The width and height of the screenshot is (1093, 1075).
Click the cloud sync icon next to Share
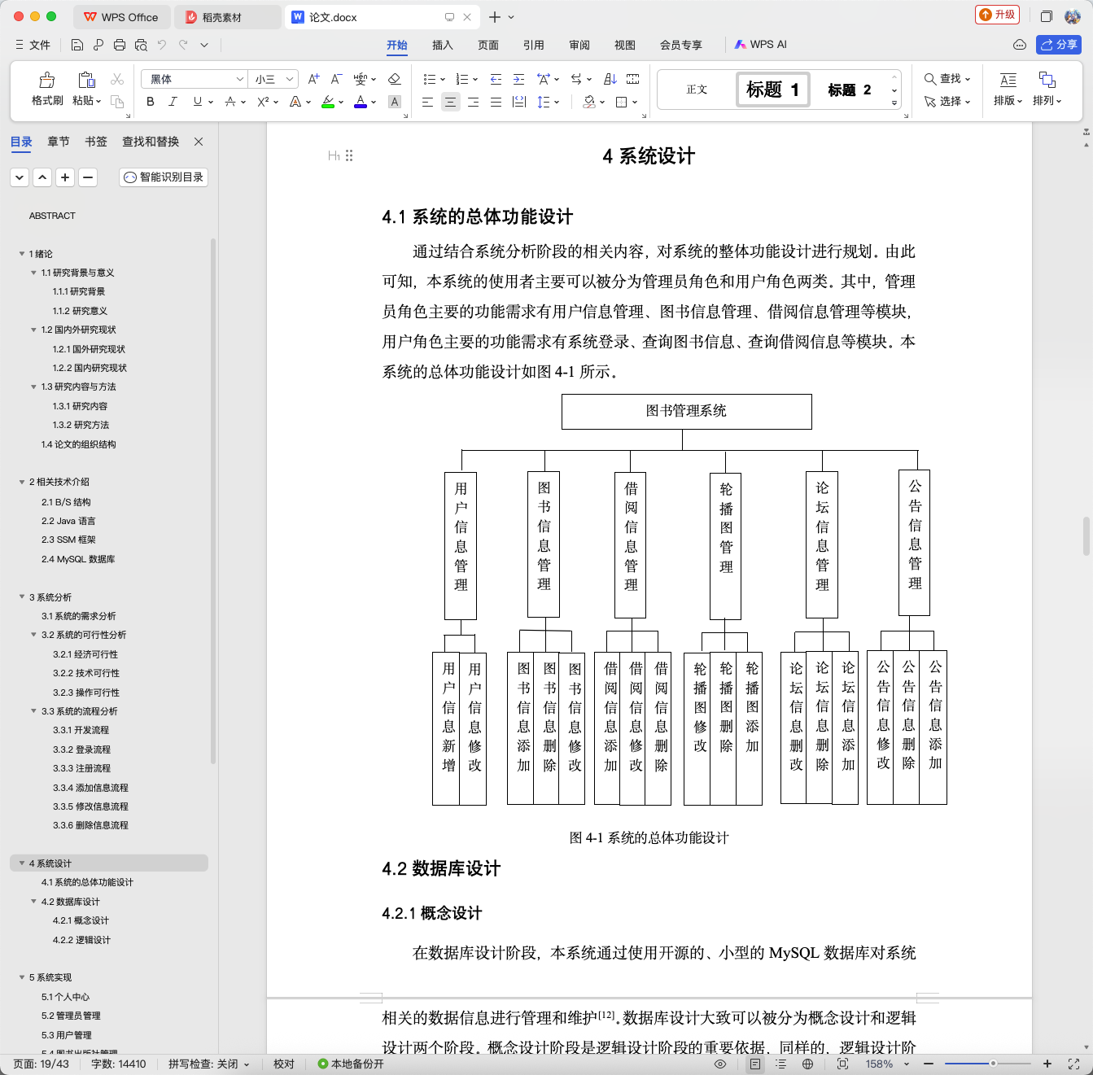(1020, 45)
